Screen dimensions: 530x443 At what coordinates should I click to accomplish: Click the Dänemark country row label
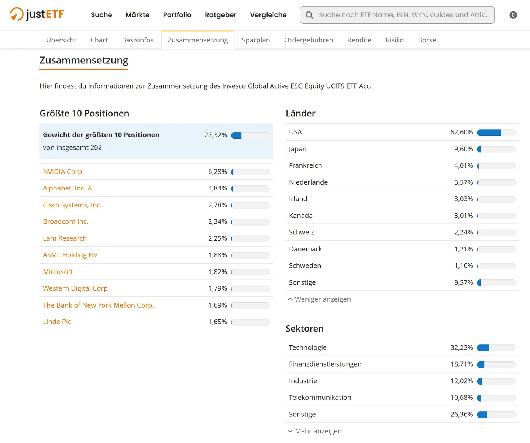click(x=306, y=249)
